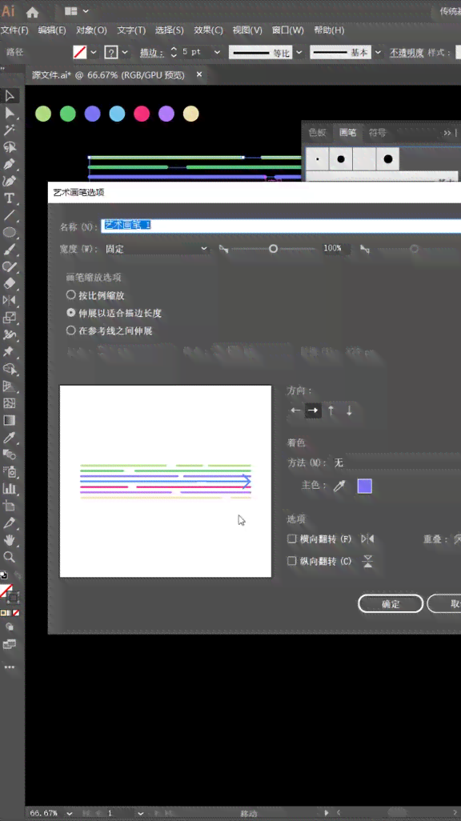Select the Gradient tool
The image size is (461, 821).
pyautogui.click(x=10, y=420)
